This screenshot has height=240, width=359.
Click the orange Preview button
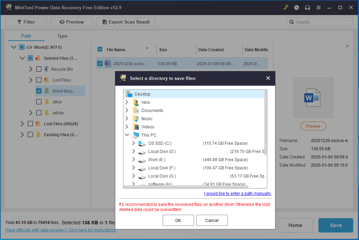tap(313, 126)
